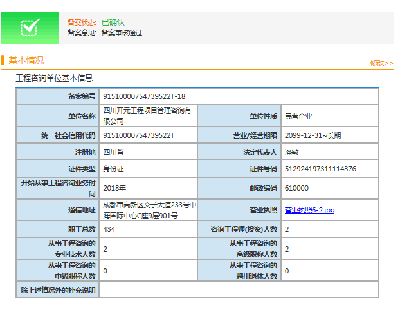Click the 证件号码 label cell
The width and height of the screenshot is (409, 310).
click(239, 169)
